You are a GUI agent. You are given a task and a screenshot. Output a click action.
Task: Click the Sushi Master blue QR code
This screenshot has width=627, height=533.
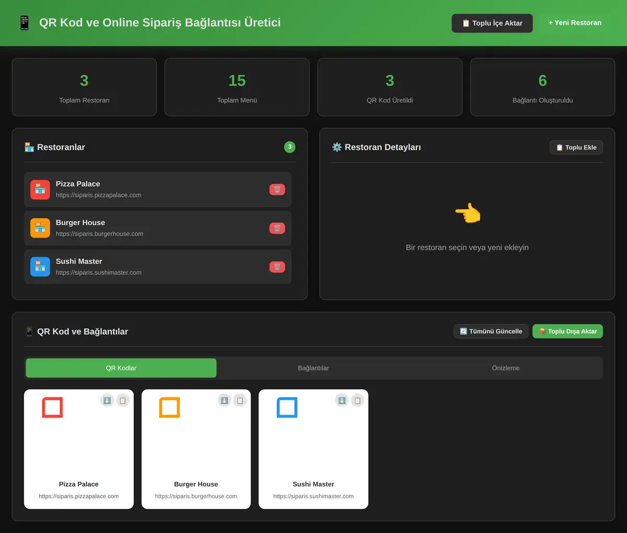[x=287, y=407]
